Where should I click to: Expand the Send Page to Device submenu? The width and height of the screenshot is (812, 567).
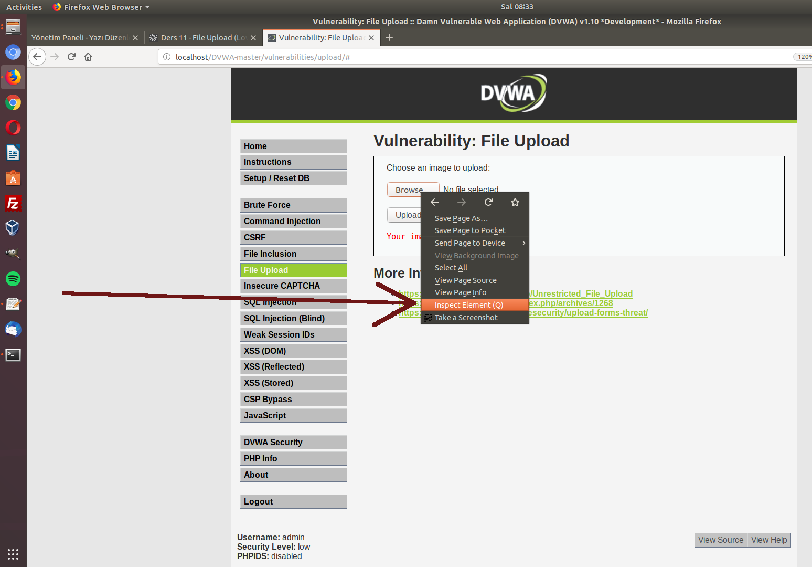coord(475,243)
